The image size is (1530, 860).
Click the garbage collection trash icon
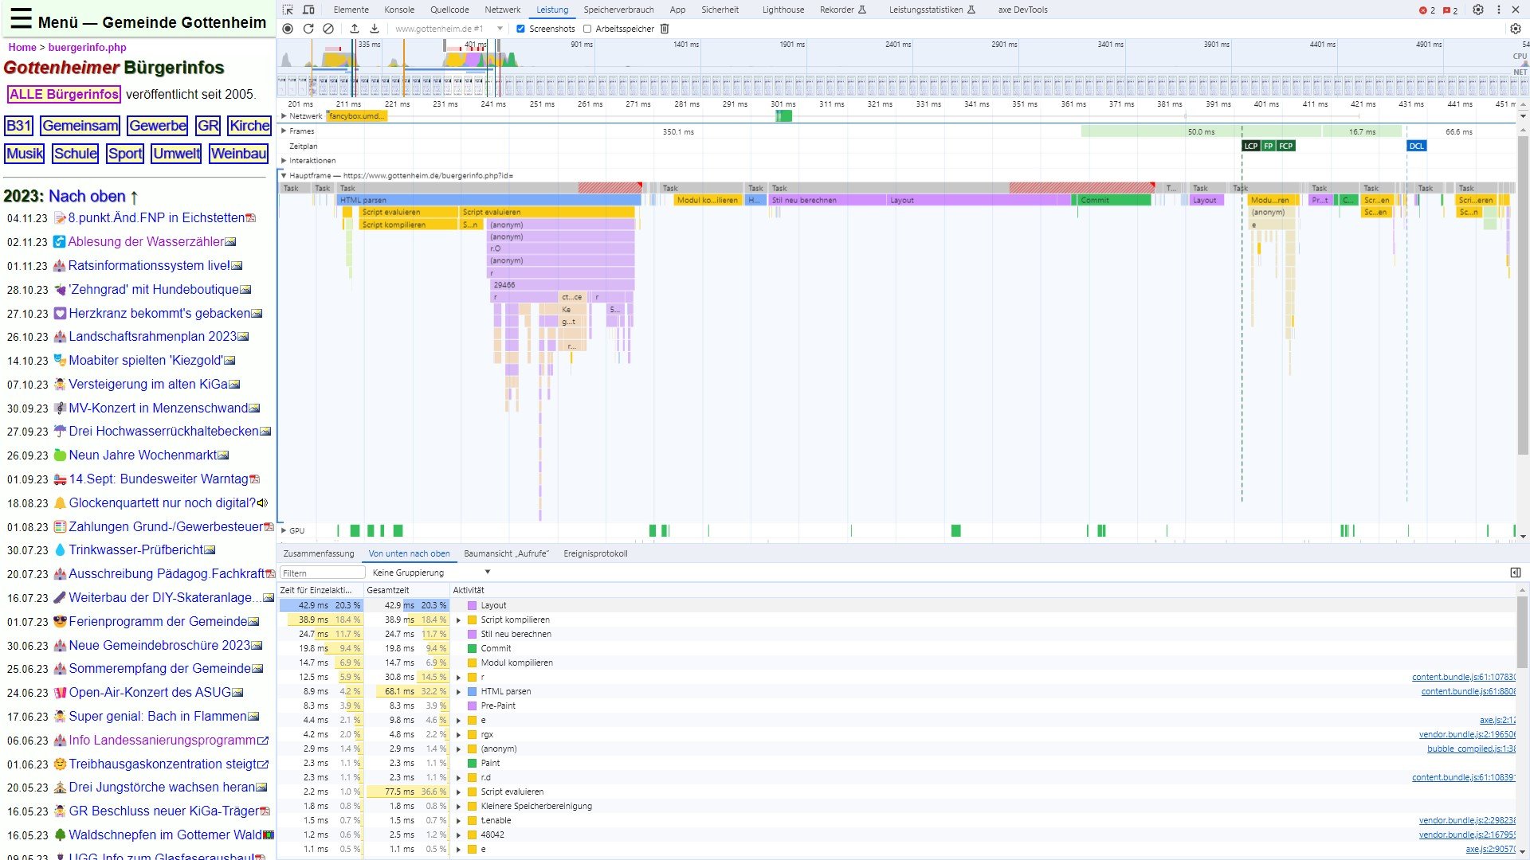[665, 29]
